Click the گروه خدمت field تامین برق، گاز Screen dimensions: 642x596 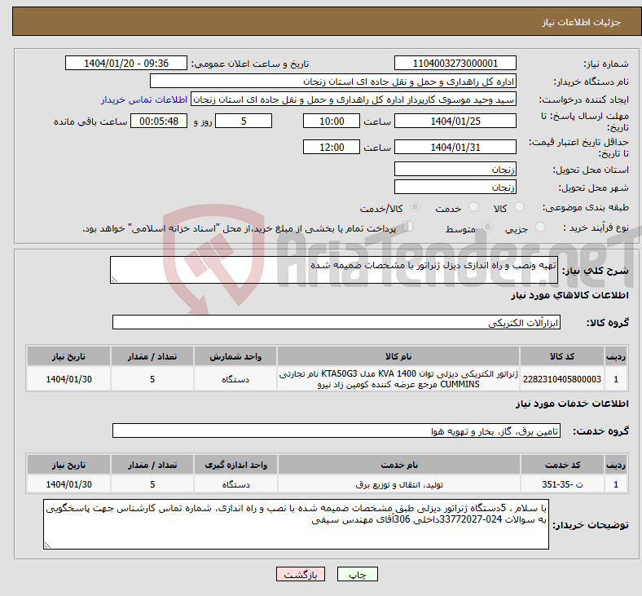[x=336, y=430]
